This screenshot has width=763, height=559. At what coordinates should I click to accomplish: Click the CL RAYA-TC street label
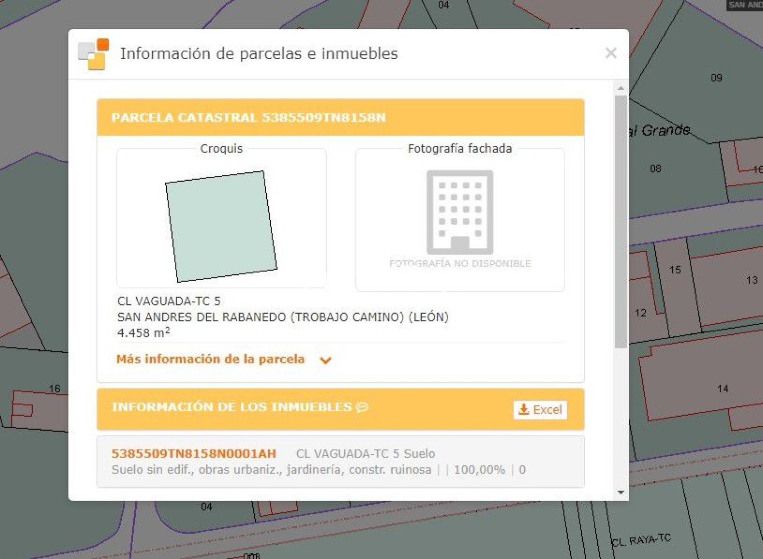(x=641, y=540)
